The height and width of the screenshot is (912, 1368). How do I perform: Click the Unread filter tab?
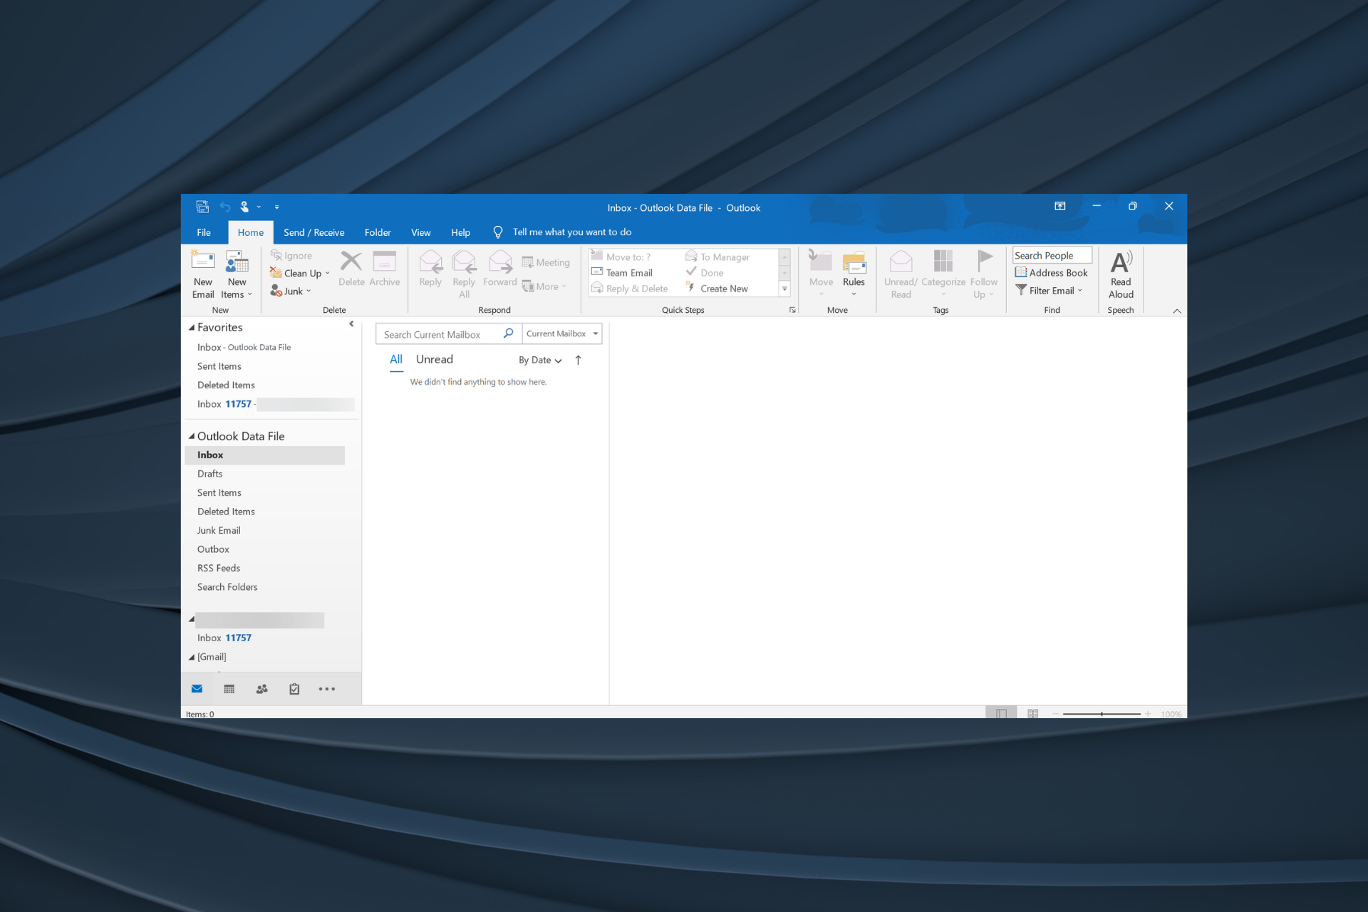435,359
